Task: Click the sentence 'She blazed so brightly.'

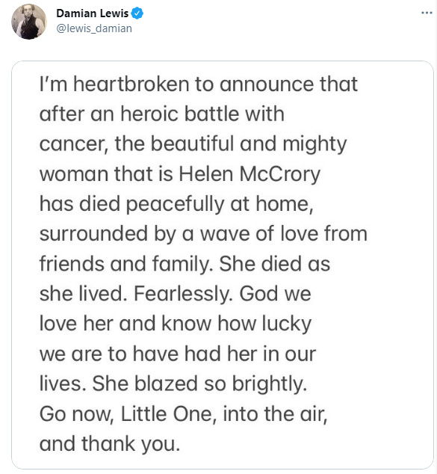Action: 199,384
